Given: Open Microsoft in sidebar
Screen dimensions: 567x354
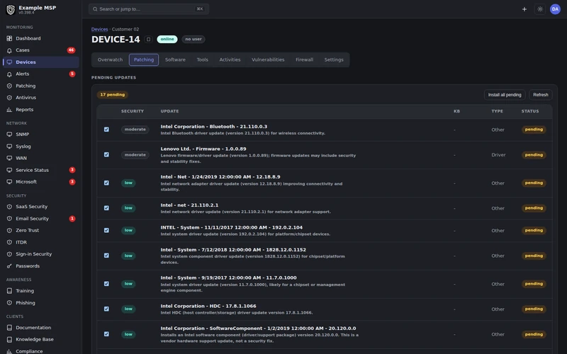Looking at the screenshot, I should pyautogui.click(x=40, y=182).
